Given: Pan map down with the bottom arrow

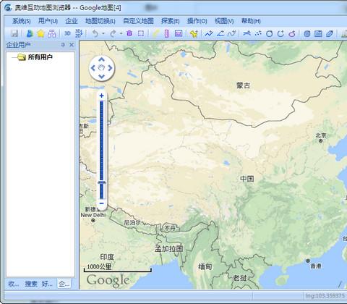Looking at the screenshot, I should point(101,77).
